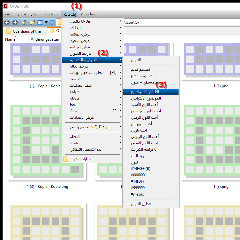Viewport: 240px width, 240px height.
Task: Click the new folder icon with star
Action: 32,22
